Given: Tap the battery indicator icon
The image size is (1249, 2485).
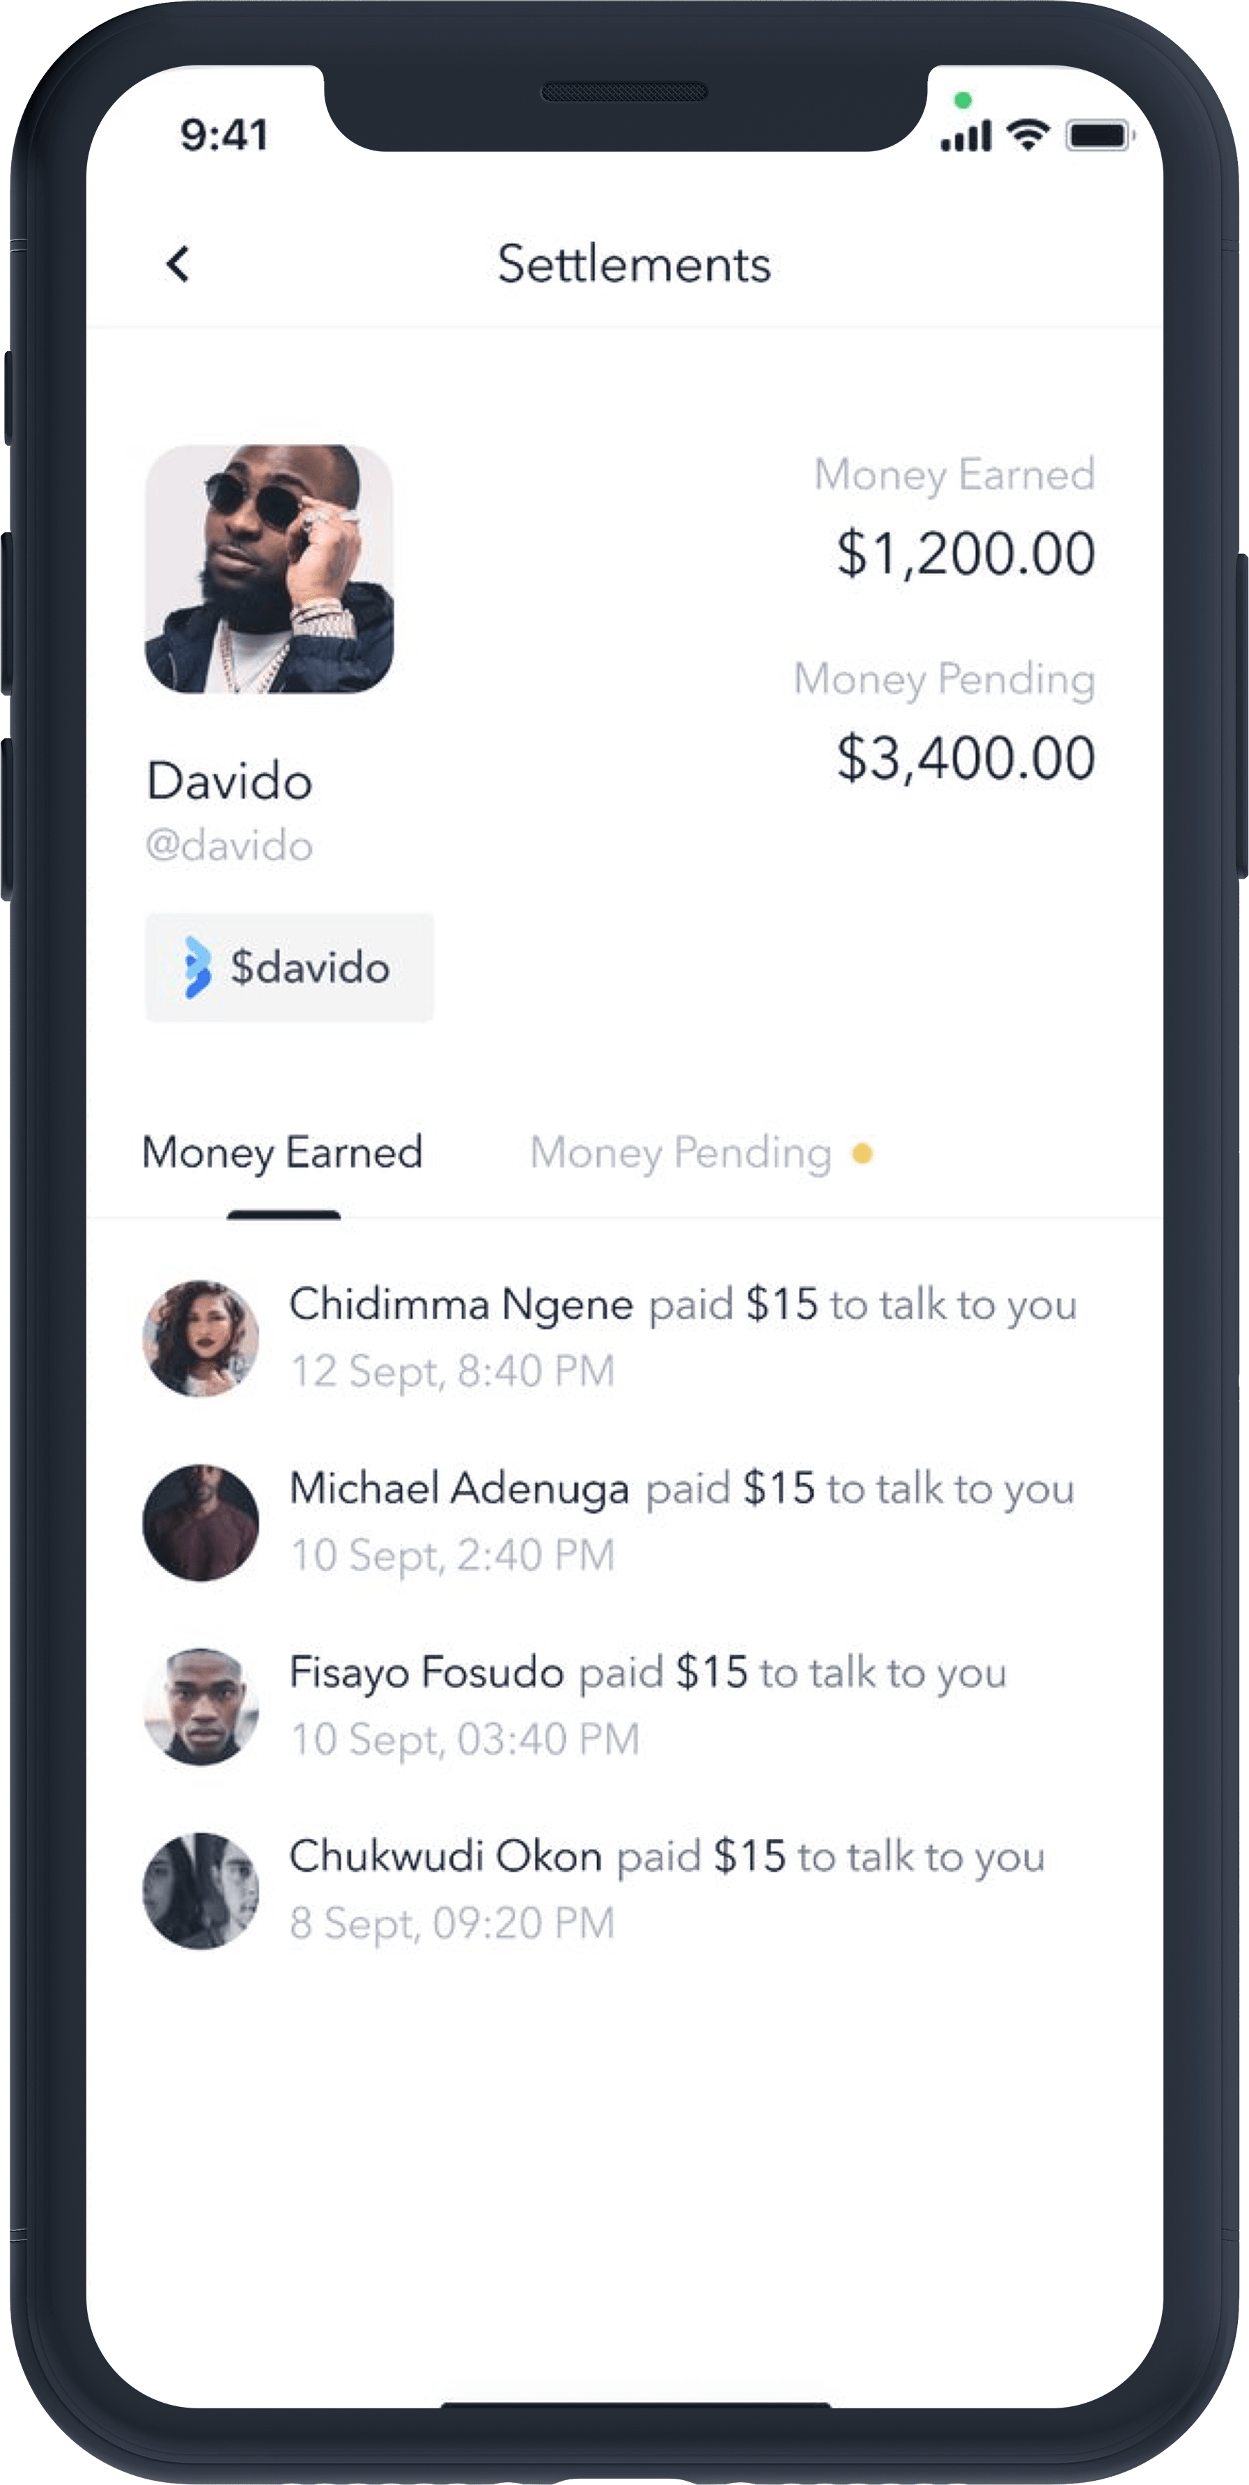Looking at the screenshot, I should (x=1099, y=136).
